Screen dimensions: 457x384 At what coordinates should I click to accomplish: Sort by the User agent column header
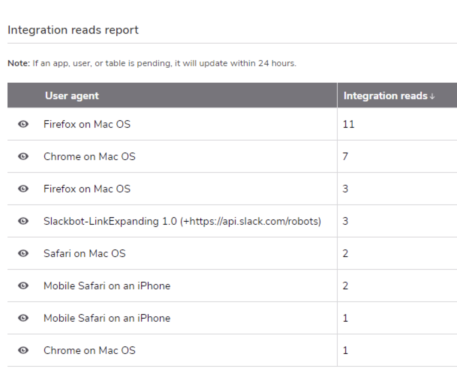click(x=72, y=96)
